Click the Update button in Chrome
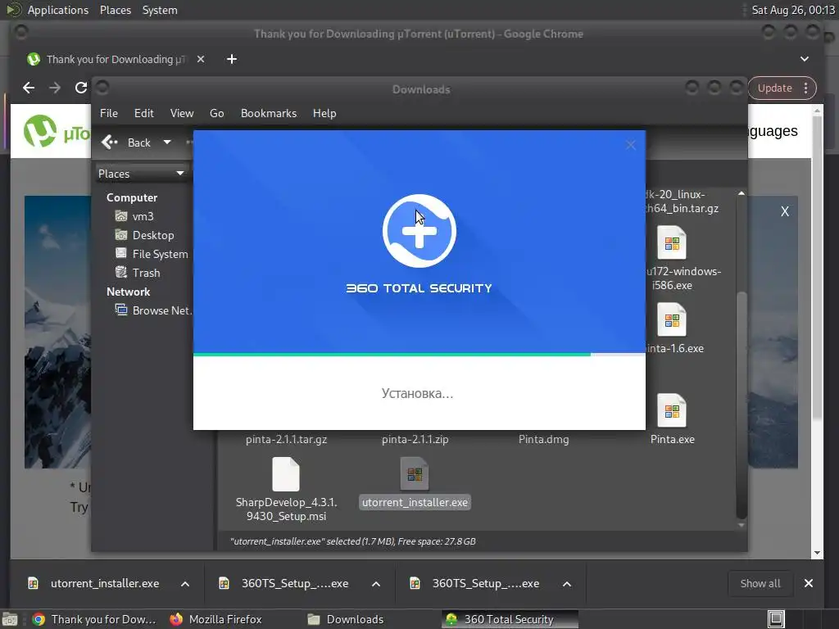The width and height of the screenshot is (839, 629). [x=774, y=88]
